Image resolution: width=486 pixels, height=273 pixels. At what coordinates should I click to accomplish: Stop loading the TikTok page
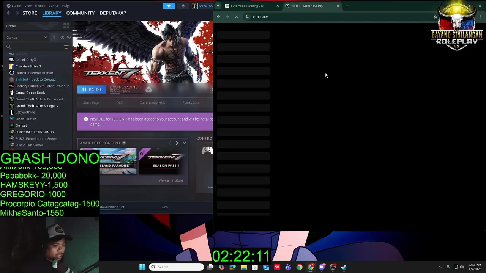[x=237, y=17]
